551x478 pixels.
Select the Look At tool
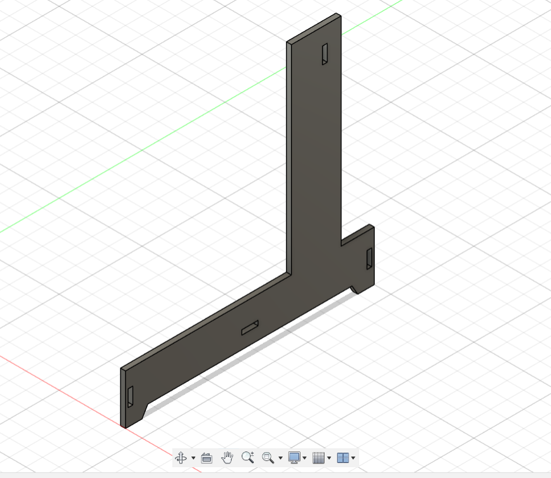[x=206, y=458]
